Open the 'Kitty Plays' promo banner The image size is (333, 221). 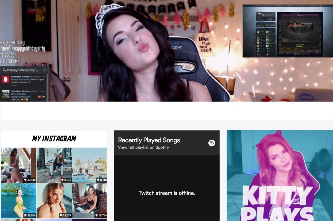point(280,176)
